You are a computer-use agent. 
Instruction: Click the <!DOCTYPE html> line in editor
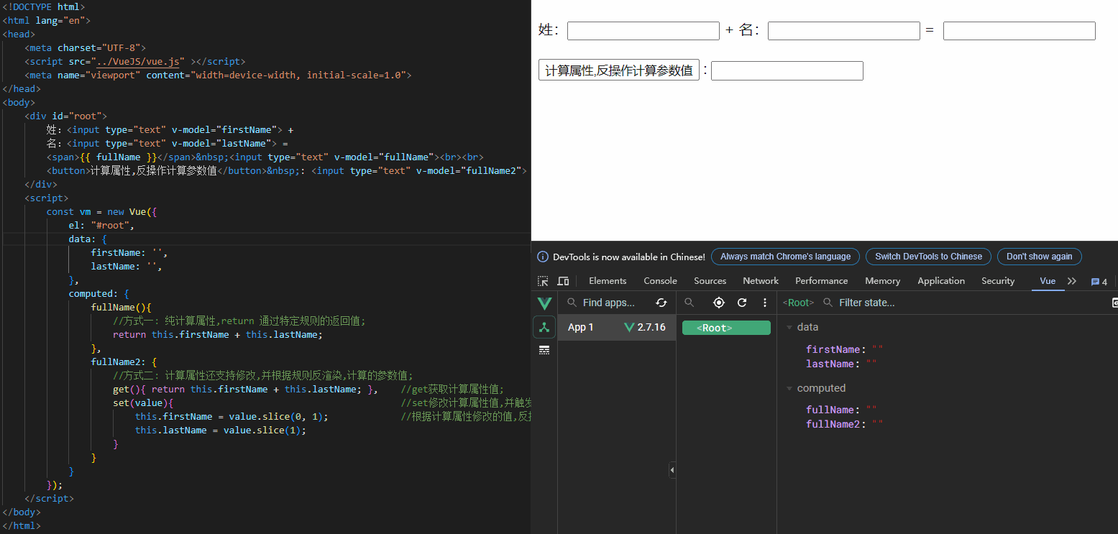[x=44, y=6]
